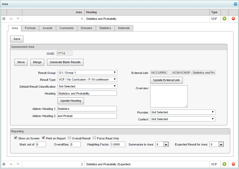Enable the Overall Result checkbox
239x169 pixels.
click(x=69, y=138)
